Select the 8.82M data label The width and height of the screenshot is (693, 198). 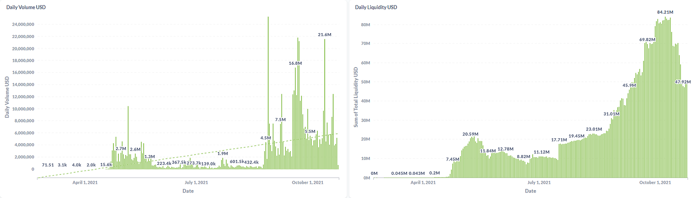pos(523,157)
